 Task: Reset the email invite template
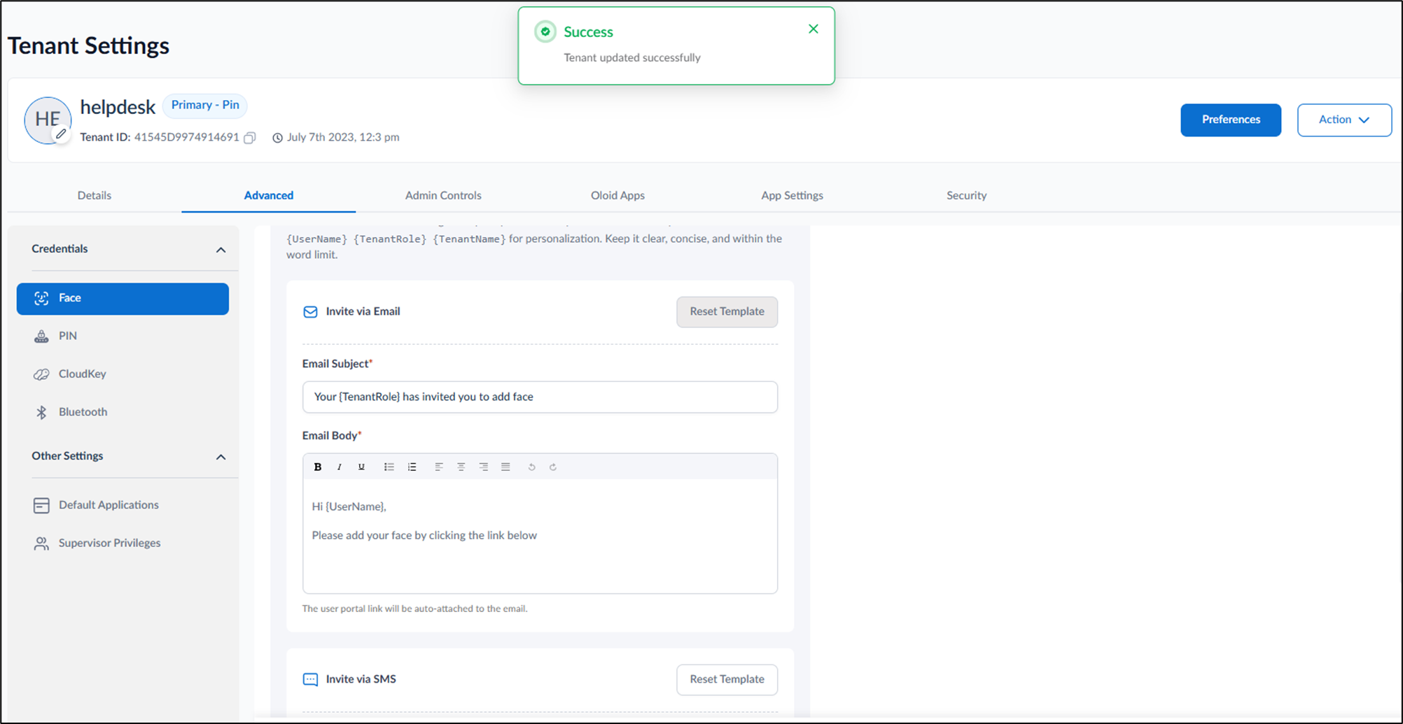pyautogui.click(x=727, y=312)
